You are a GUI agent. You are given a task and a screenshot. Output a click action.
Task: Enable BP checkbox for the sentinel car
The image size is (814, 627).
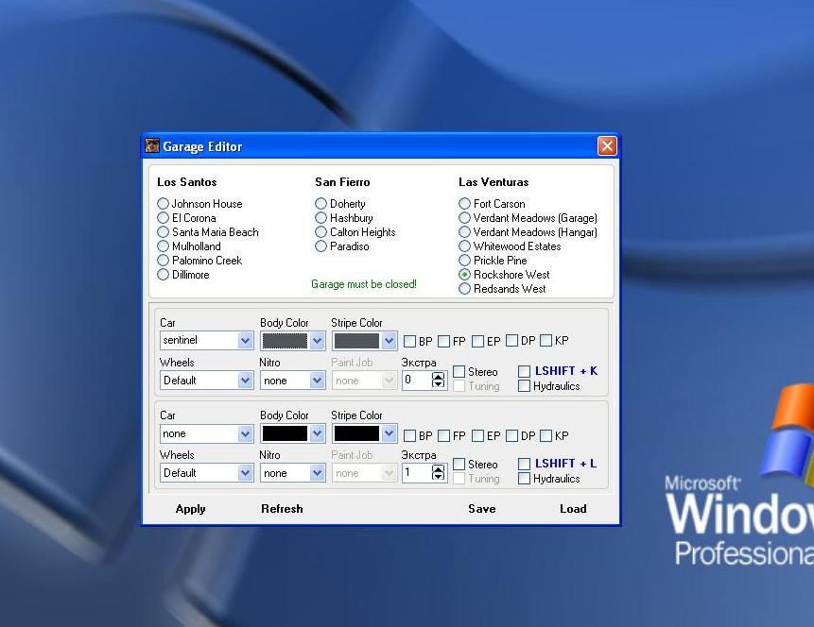click(x=410, y=342)
